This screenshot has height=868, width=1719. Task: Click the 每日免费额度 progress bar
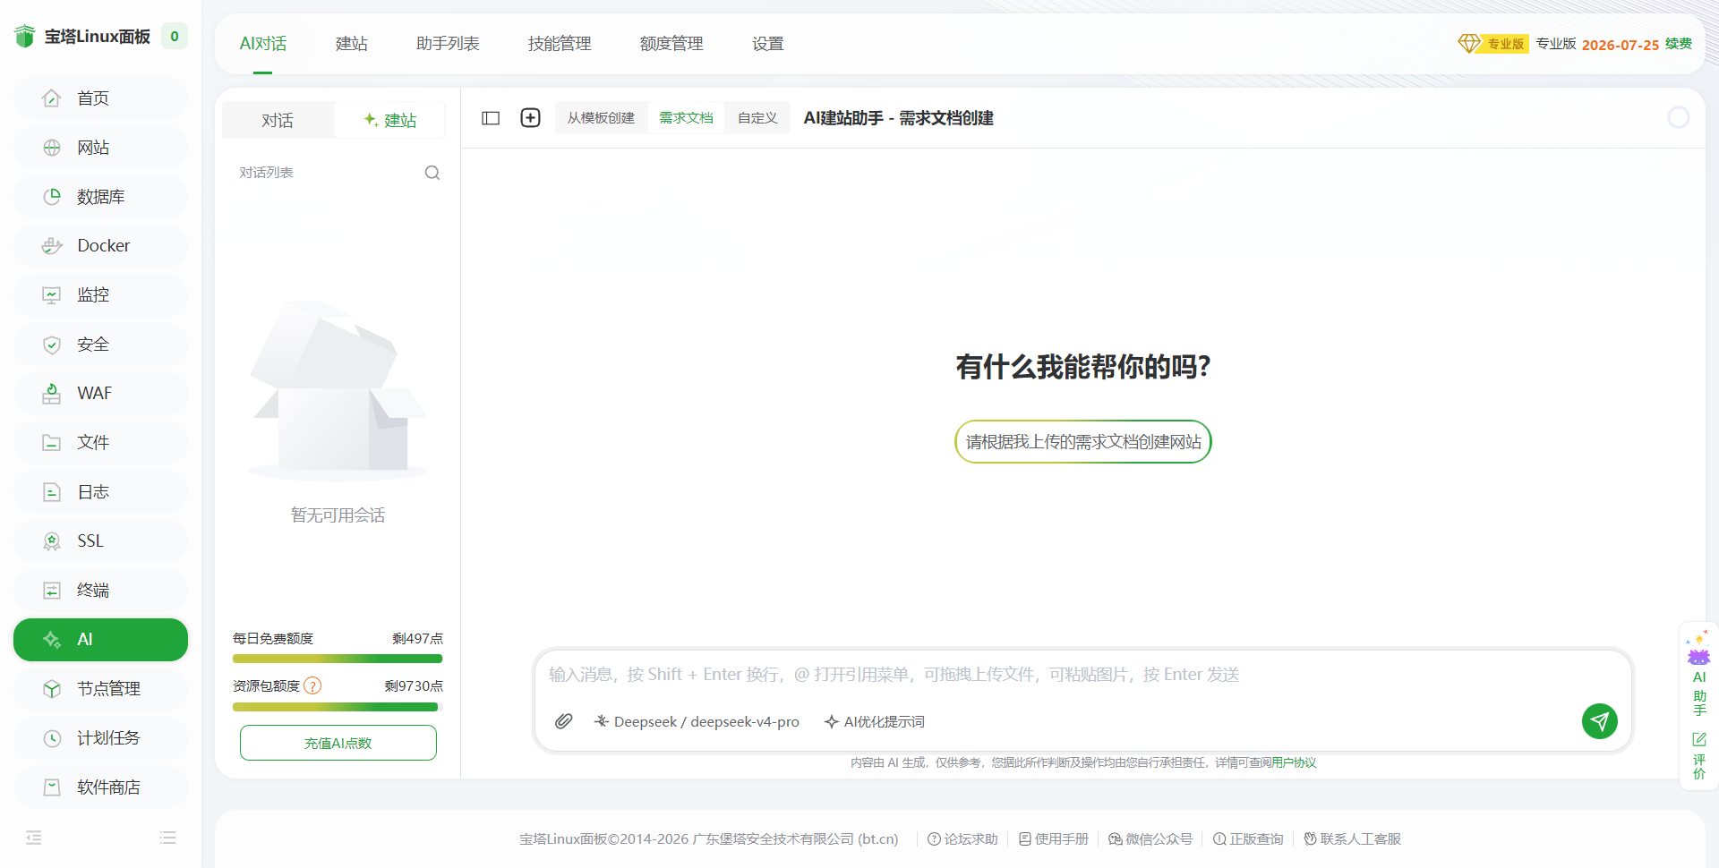pyautogui.click(x=338, y=659)
